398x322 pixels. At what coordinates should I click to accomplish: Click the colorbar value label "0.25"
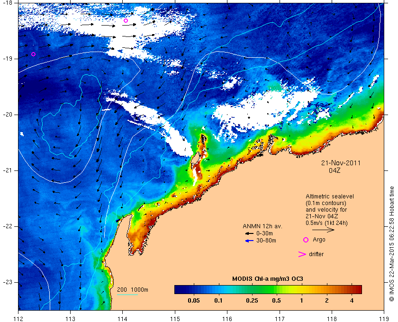252,301
